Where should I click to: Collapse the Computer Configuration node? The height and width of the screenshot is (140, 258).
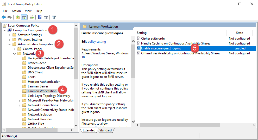(x=5, y=30)
